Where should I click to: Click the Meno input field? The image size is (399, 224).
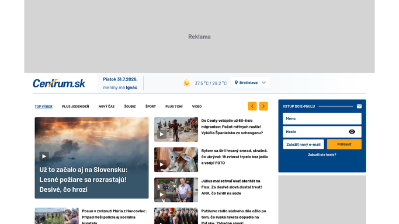[x=322, y=118]
